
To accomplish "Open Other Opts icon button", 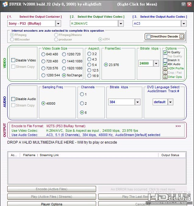I will (x=165, y=77).
